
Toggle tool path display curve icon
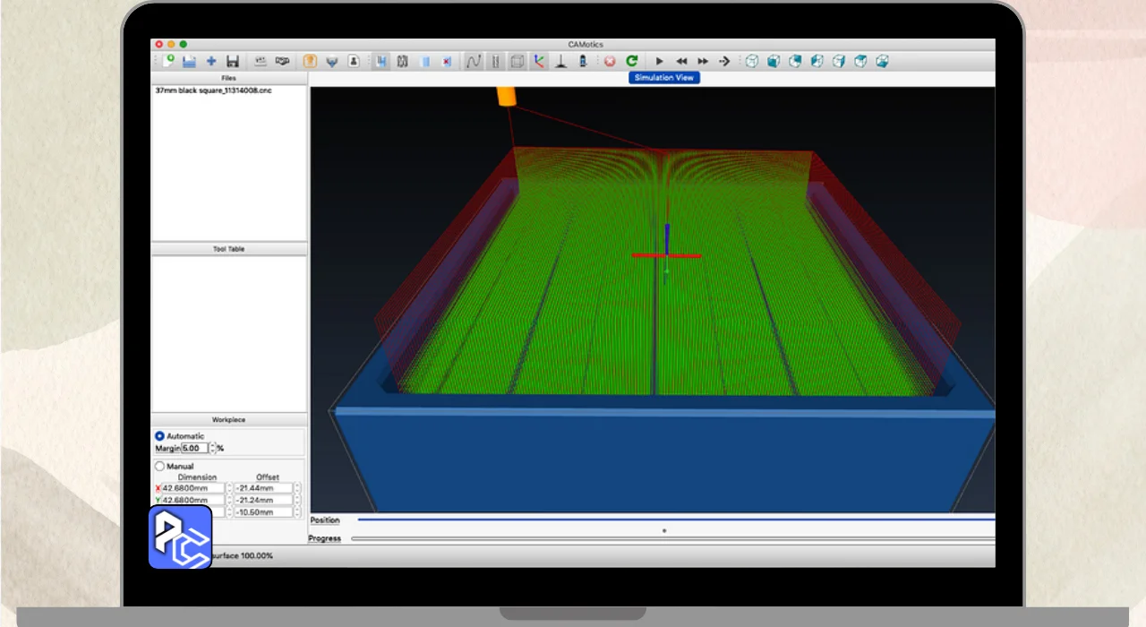[474, 61]
